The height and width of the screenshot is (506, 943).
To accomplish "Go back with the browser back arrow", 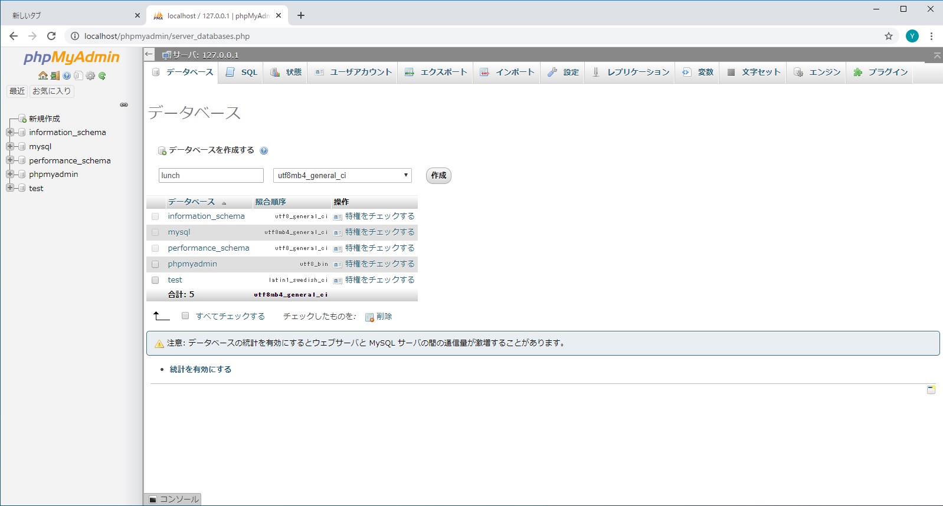I will tap(14, 36).
